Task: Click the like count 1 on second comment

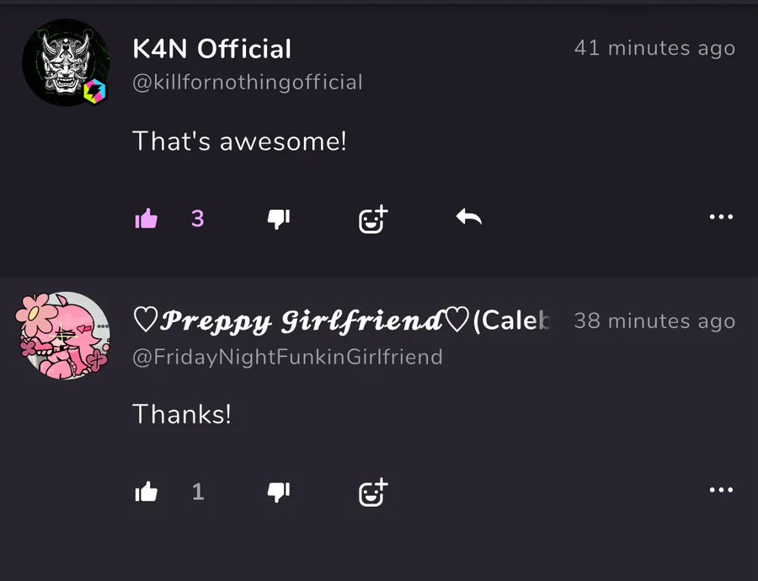Action: (198, 492)
